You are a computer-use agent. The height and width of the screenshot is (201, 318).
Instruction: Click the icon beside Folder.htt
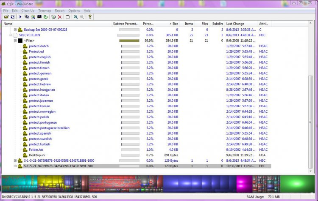click(x=25, y=149)
